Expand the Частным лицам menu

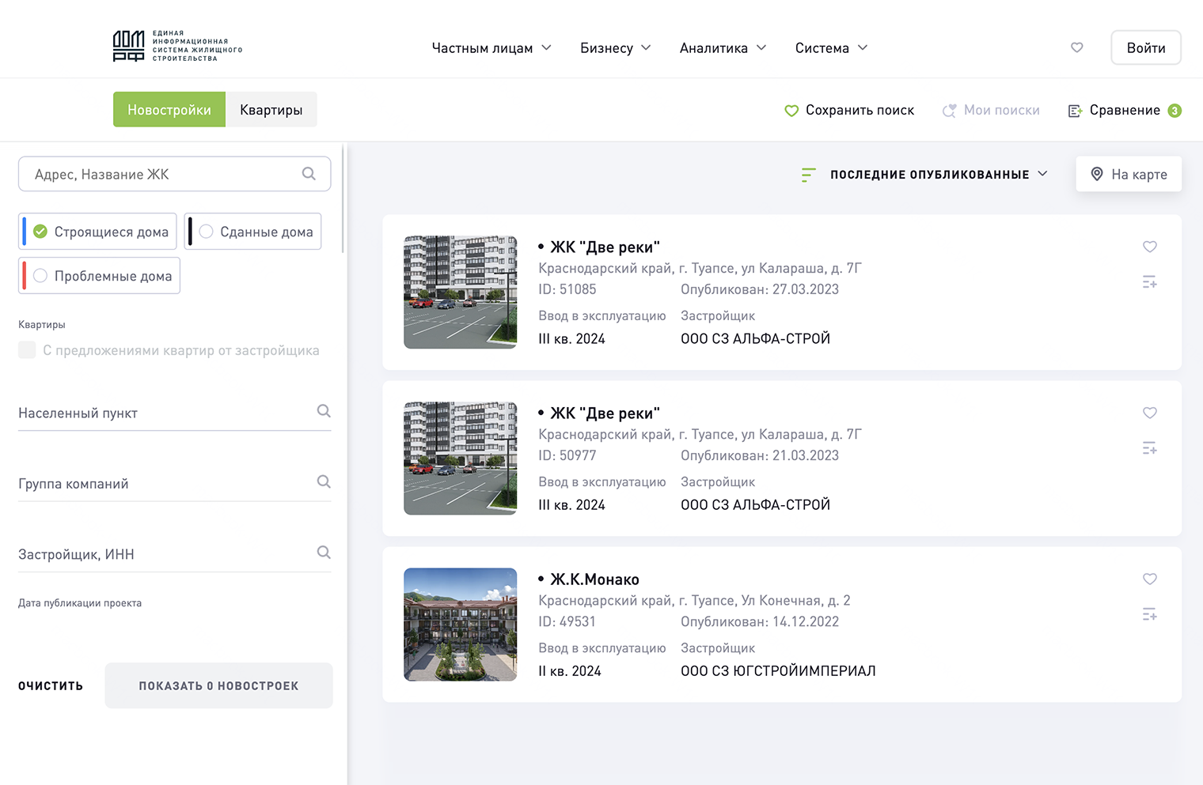click(x=491, y=48)
